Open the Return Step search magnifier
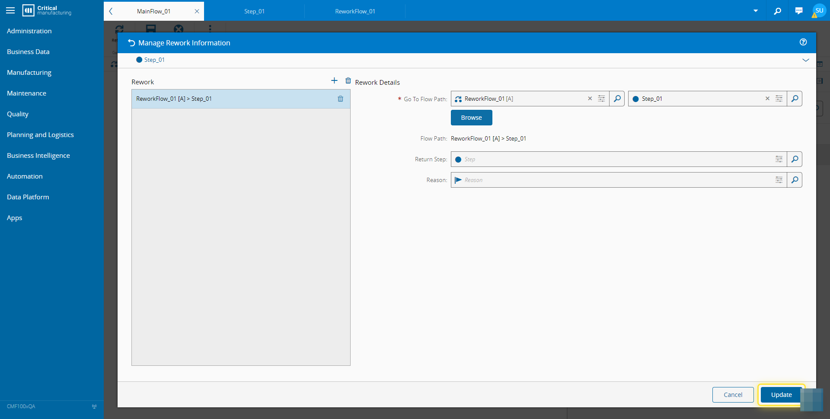The height and width of the screenshot is (419, 830). 795,159
